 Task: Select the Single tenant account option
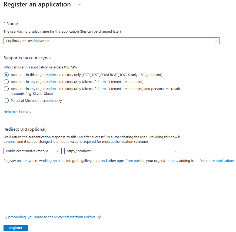click(x=6, y=75)
